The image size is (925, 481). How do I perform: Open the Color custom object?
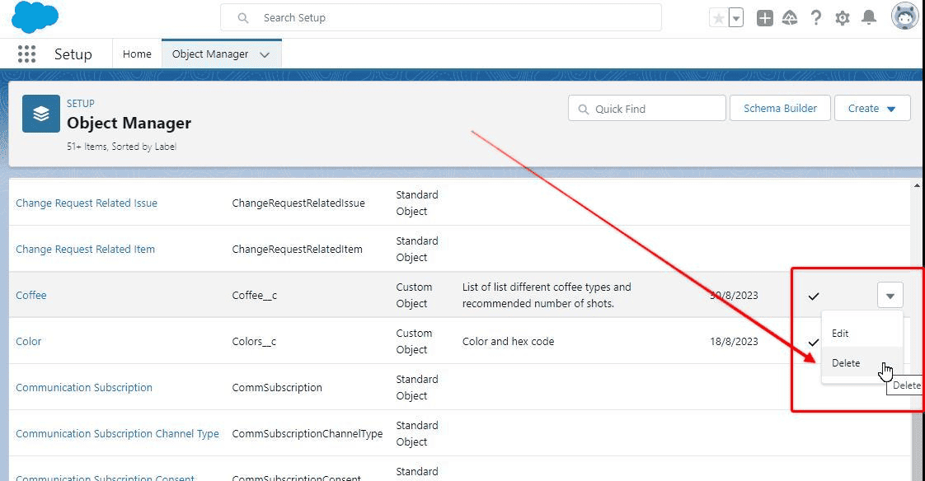(x=28, y=341)
